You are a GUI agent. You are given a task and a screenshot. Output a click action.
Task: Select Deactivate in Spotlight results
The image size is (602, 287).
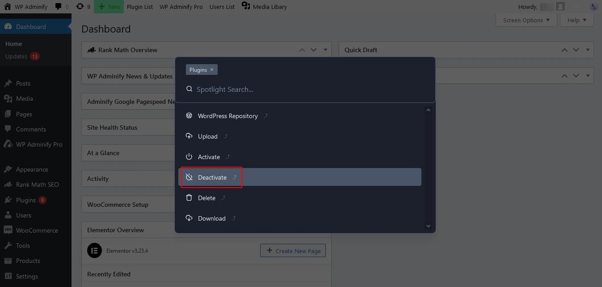(x=212, y=177)
